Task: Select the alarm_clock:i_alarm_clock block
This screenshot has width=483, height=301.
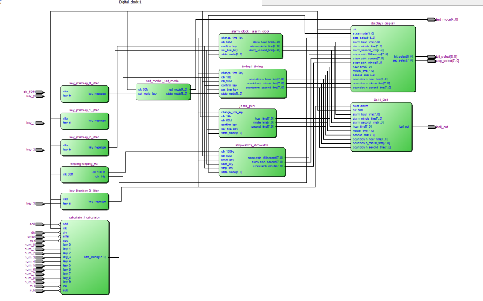Action: 250,46
